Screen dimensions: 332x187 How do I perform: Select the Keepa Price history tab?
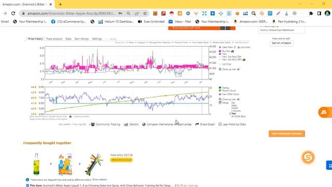click(x=35, y=39)
